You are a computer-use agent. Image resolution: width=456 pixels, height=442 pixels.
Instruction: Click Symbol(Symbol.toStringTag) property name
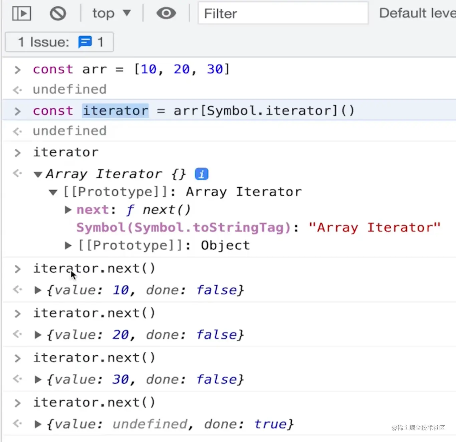click(184, 228)
